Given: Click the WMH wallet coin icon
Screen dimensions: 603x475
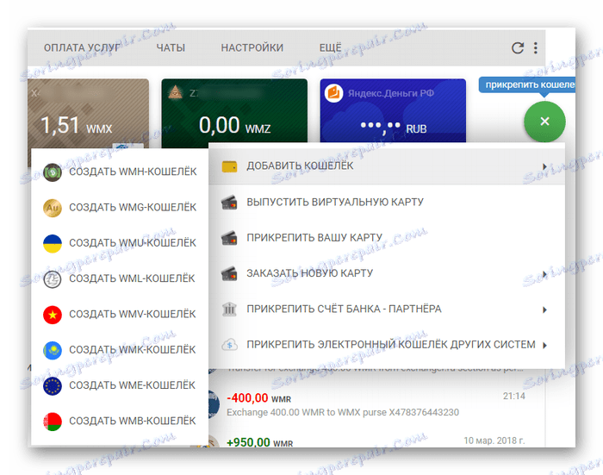Looking at the screenshot, I should coord(53,172).
